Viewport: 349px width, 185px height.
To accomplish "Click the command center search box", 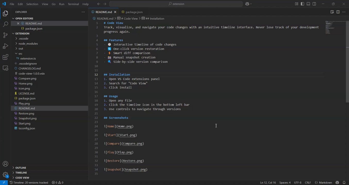I will click(176, 4).
